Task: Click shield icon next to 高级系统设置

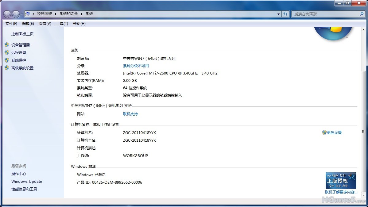Action: click(x=7, y=68)
